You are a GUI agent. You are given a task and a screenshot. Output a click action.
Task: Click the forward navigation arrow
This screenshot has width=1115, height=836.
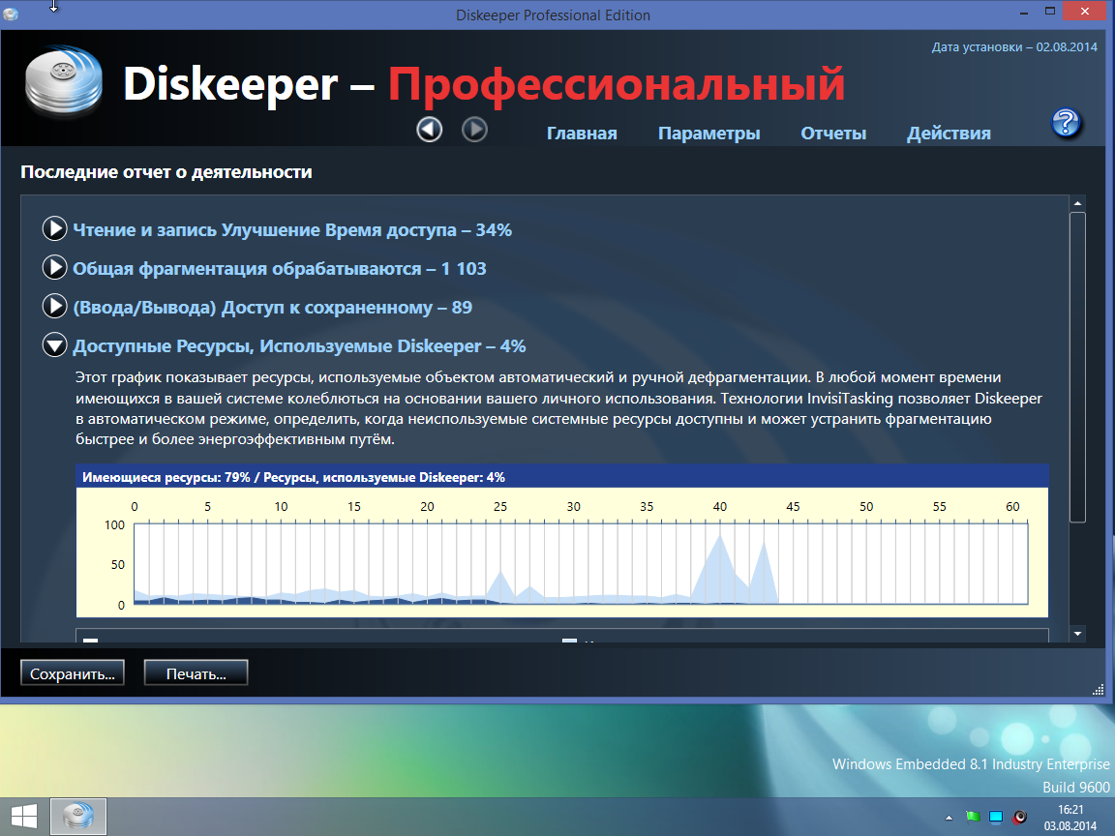tap(474, 130)
